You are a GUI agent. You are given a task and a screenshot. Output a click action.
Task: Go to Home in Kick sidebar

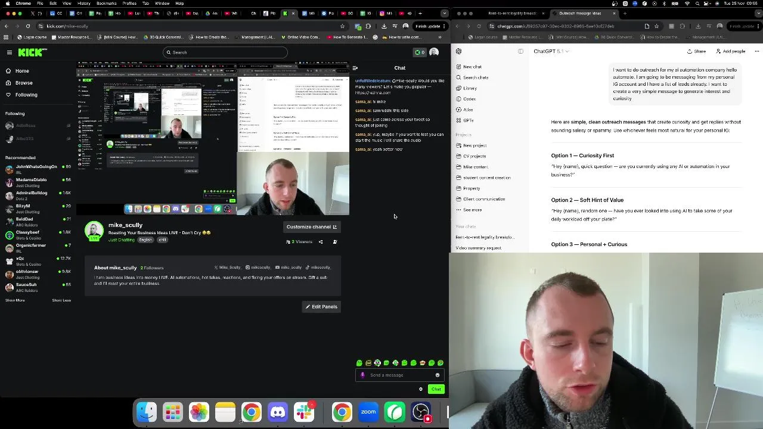coord(22,71)
